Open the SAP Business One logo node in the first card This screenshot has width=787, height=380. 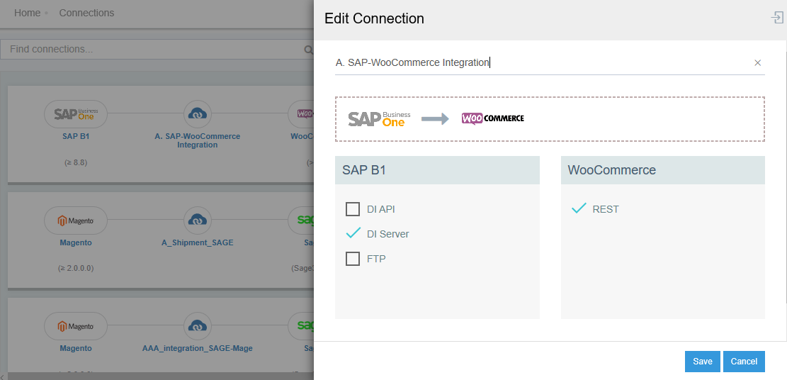[76, 113]
